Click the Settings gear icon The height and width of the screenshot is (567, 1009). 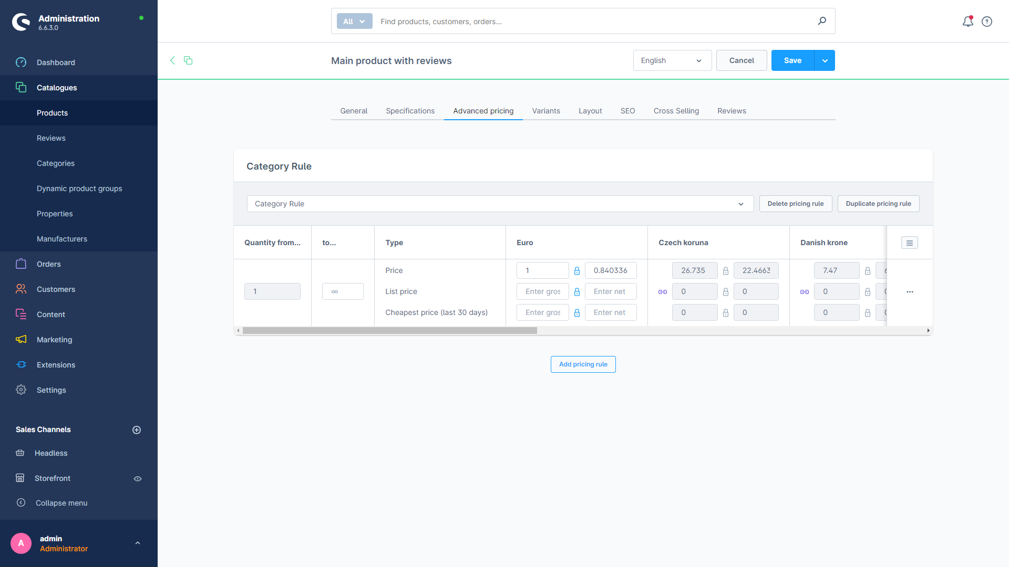coord(21,390)
